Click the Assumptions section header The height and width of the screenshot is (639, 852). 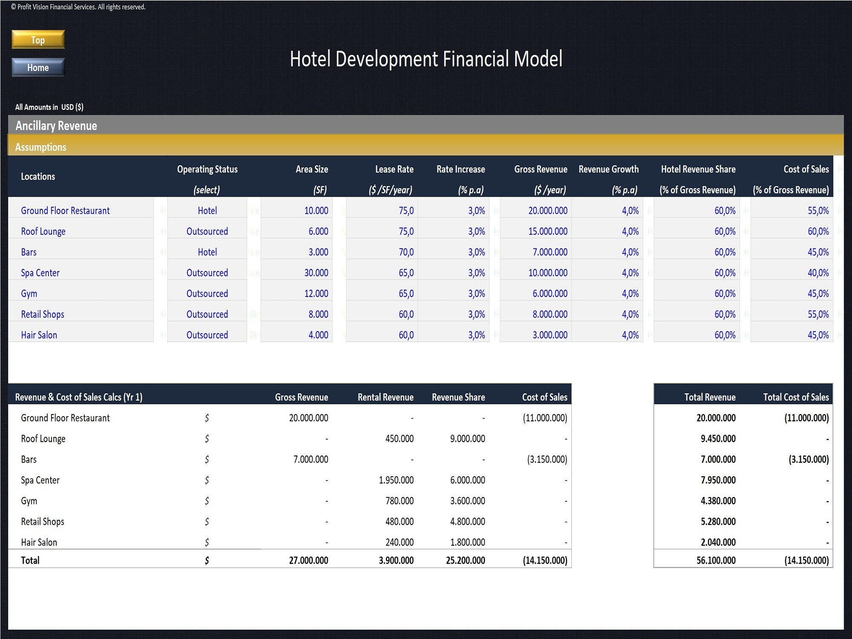(x=41, y=147)
